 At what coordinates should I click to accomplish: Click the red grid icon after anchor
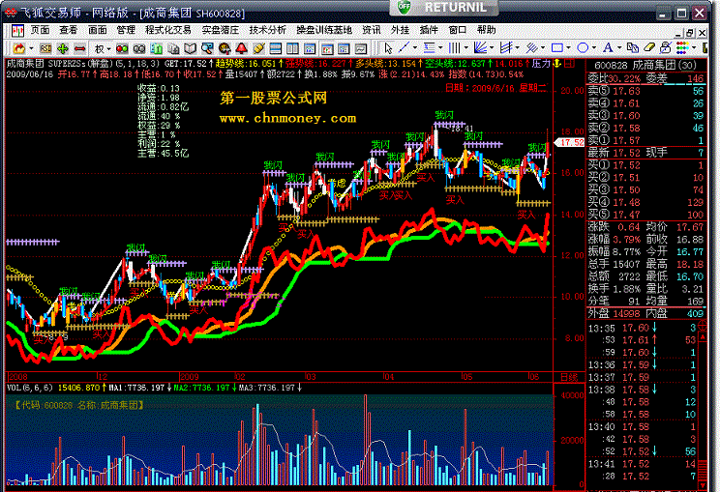coord(569,63)
